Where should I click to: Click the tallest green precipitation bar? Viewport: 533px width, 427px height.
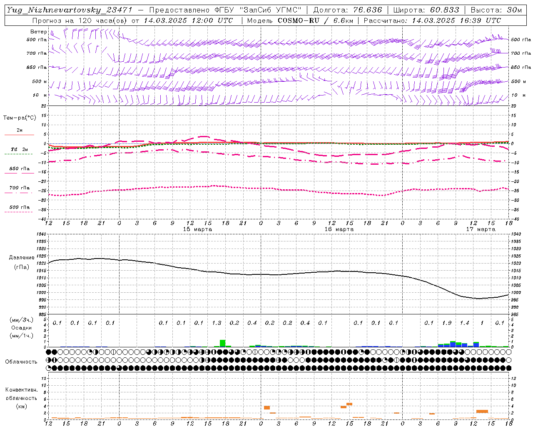click(x=223, y=343)
